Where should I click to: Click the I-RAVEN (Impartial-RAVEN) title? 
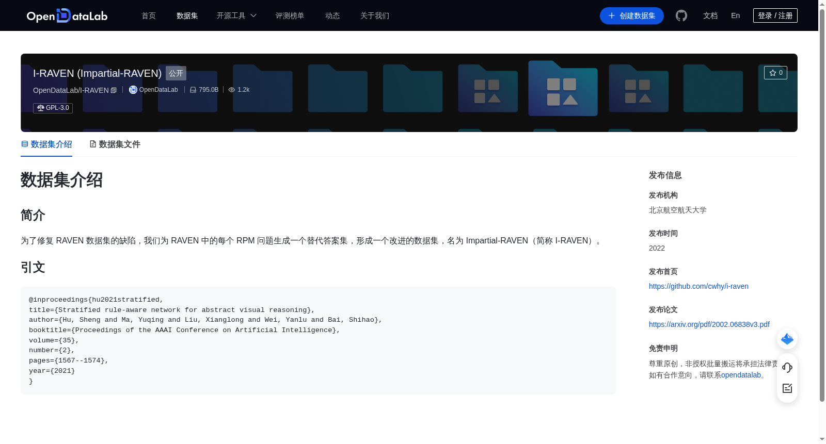point(97,73)
